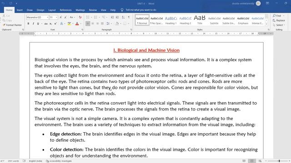Apply strikethrough formatting
Viewport: 291px width, 163px height.
(46, 24)
